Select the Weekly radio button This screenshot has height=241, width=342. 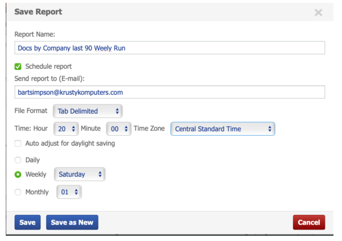(x=18, y=174)
